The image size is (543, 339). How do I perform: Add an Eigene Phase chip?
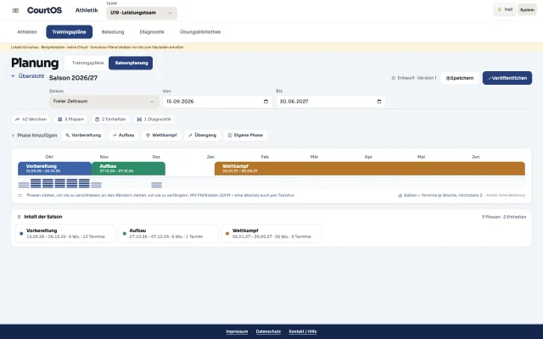(245, 136)
